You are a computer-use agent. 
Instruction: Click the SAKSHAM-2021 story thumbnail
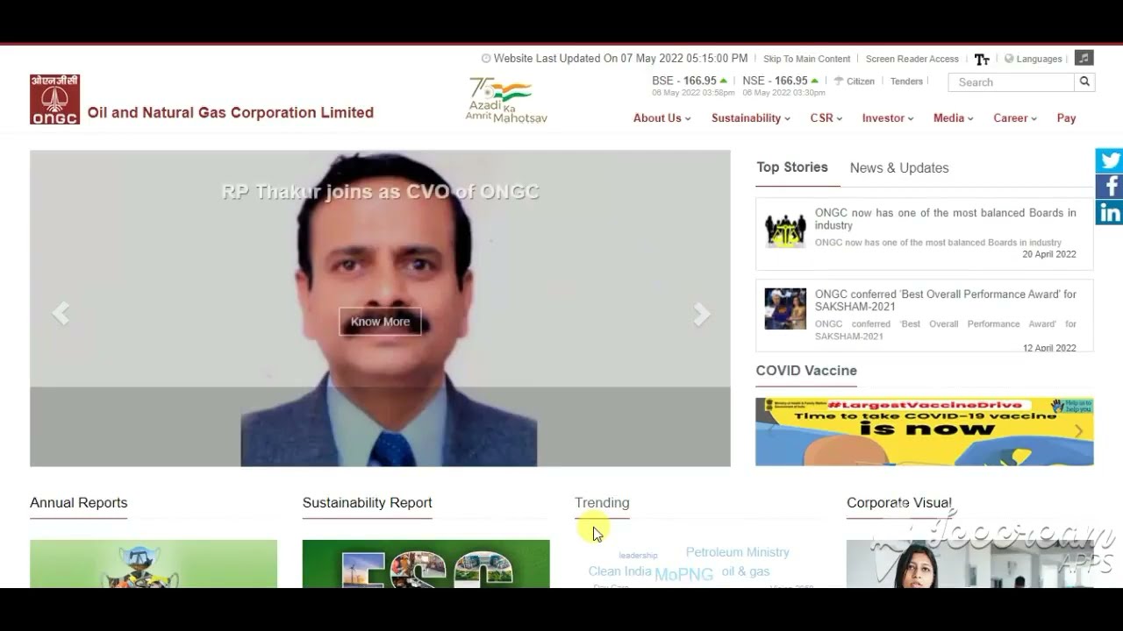(x=785, y=308)
